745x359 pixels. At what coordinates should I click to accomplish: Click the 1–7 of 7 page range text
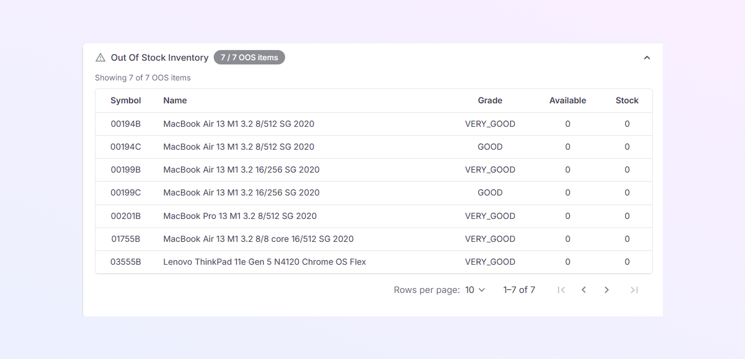(519, 290)
